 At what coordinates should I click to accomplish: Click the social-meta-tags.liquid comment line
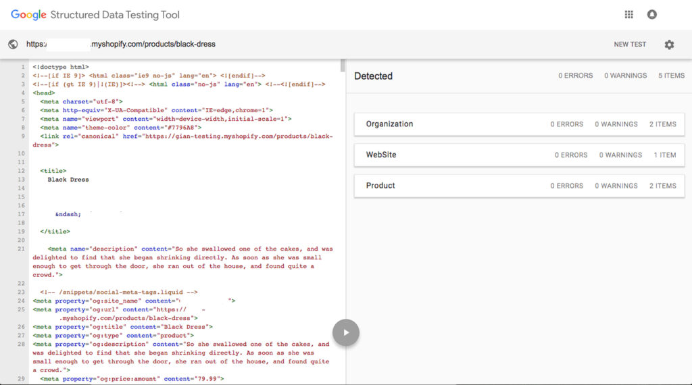119,292
